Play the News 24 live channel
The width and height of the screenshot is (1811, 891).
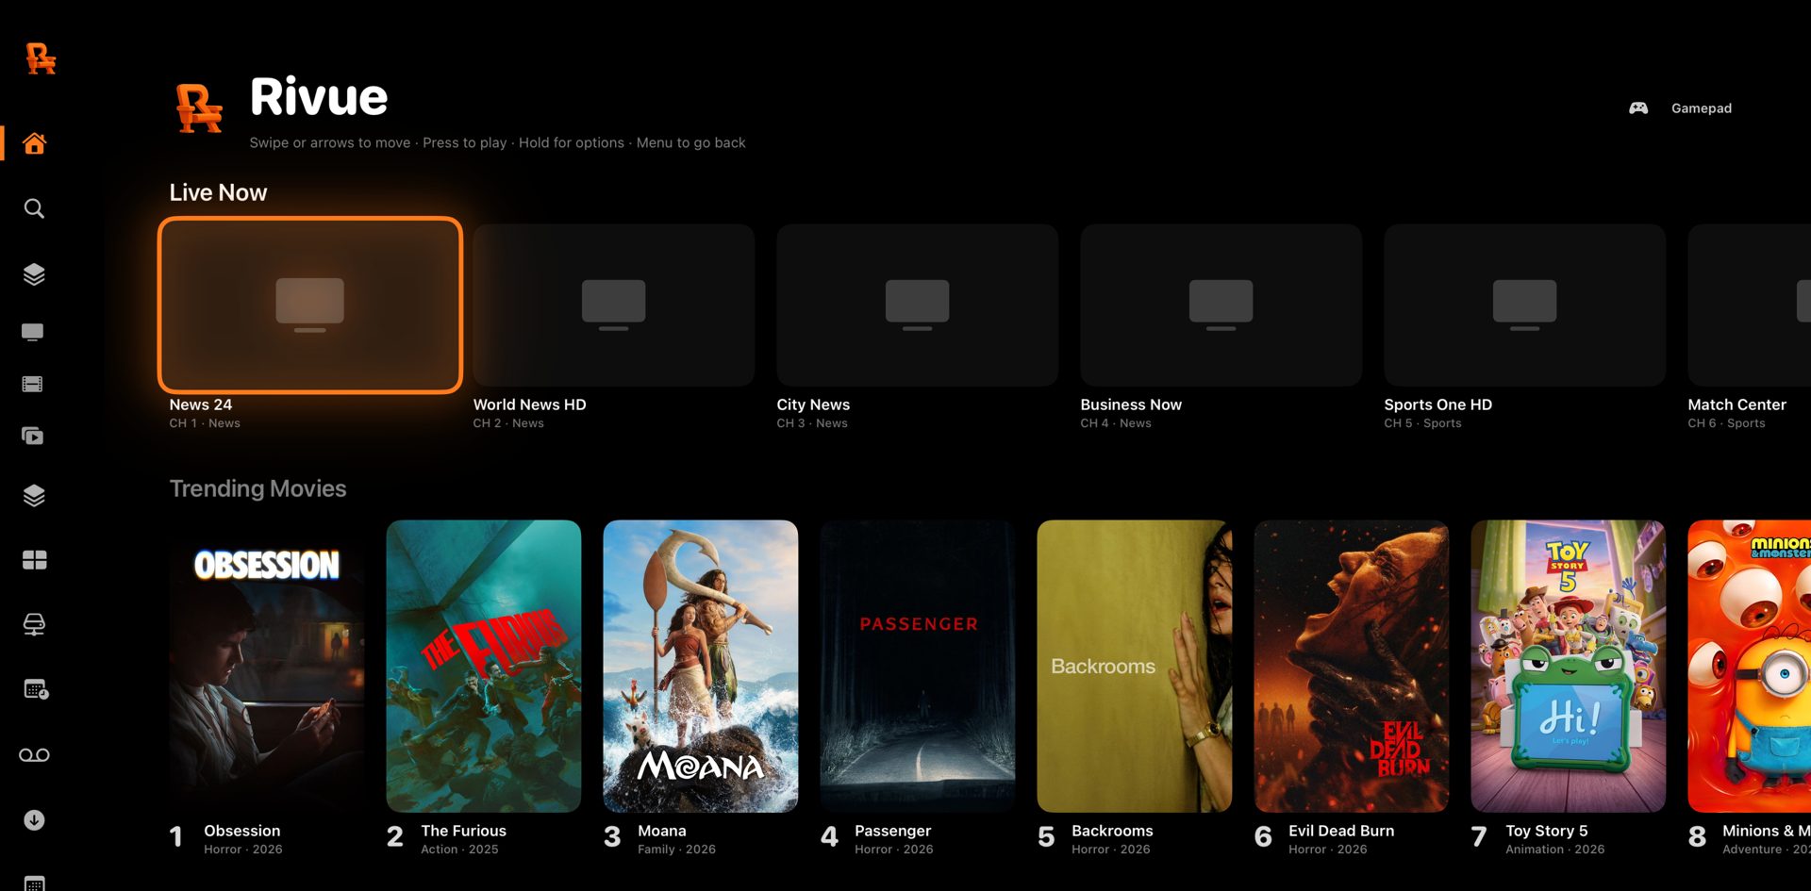(310, 305)
